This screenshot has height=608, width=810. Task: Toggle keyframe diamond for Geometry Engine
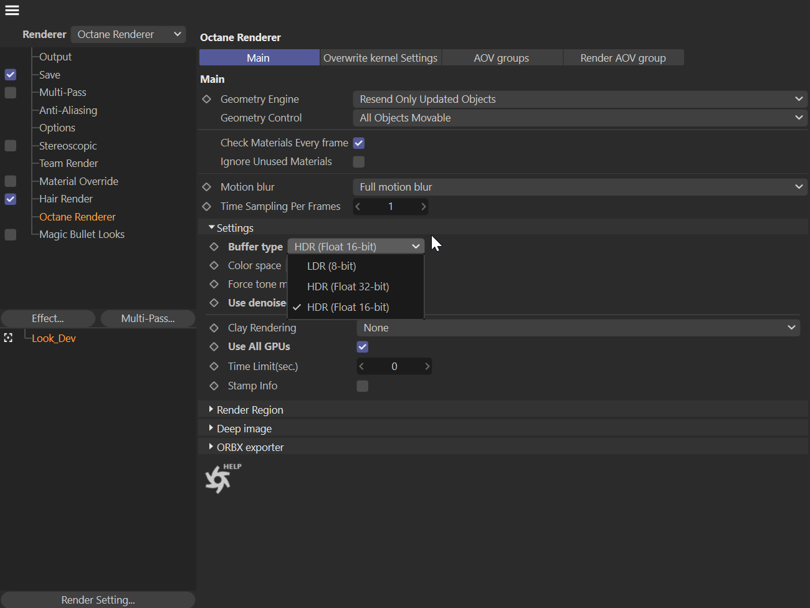click(207, 99)
